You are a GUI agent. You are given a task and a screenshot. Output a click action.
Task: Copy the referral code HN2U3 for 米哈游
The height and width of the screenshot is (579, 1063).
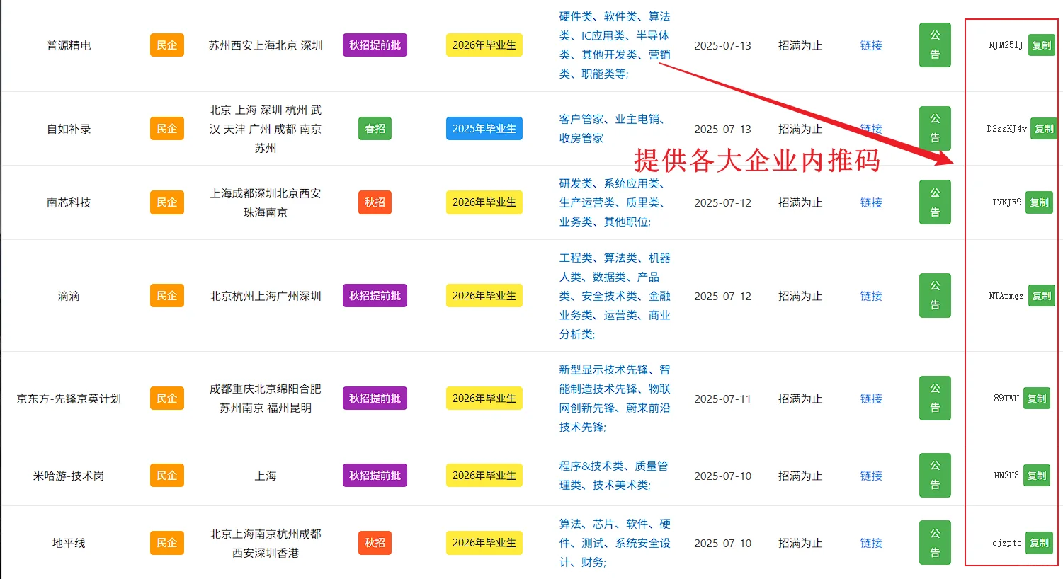tap(1037, 476)
